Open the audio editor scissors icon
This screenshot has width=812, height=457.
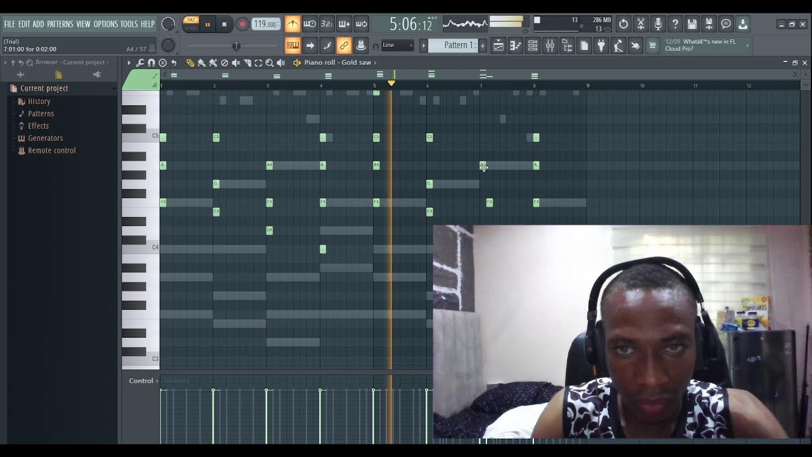point(641,24)
